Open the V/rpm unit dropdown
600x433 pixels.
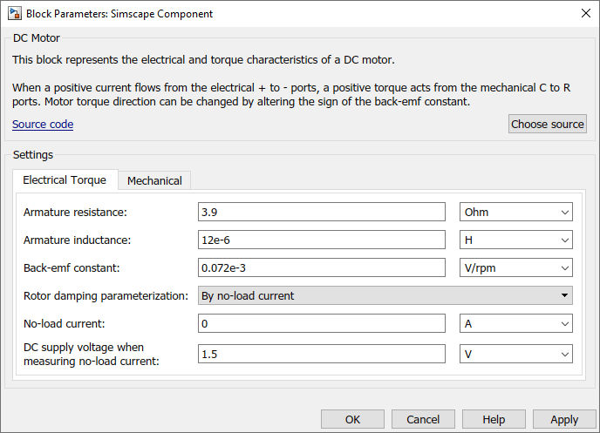(x=515, y=267)
